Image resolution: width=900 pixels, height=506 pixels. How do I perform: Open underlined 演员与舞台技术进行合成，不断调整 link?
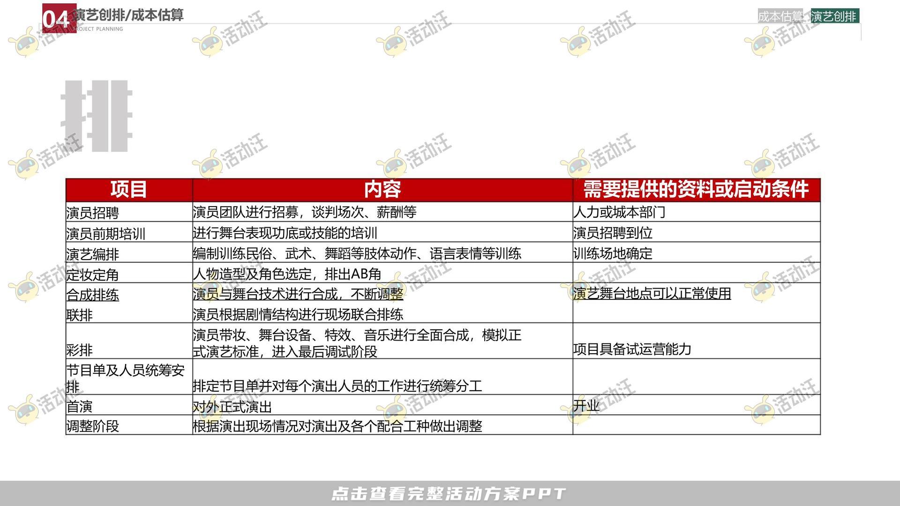tap(298, 294)
